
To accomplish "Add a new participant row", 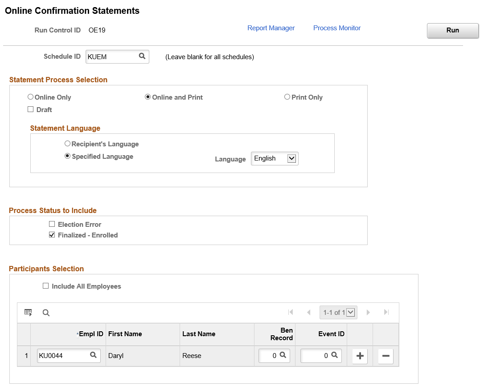I will (360, 356).
